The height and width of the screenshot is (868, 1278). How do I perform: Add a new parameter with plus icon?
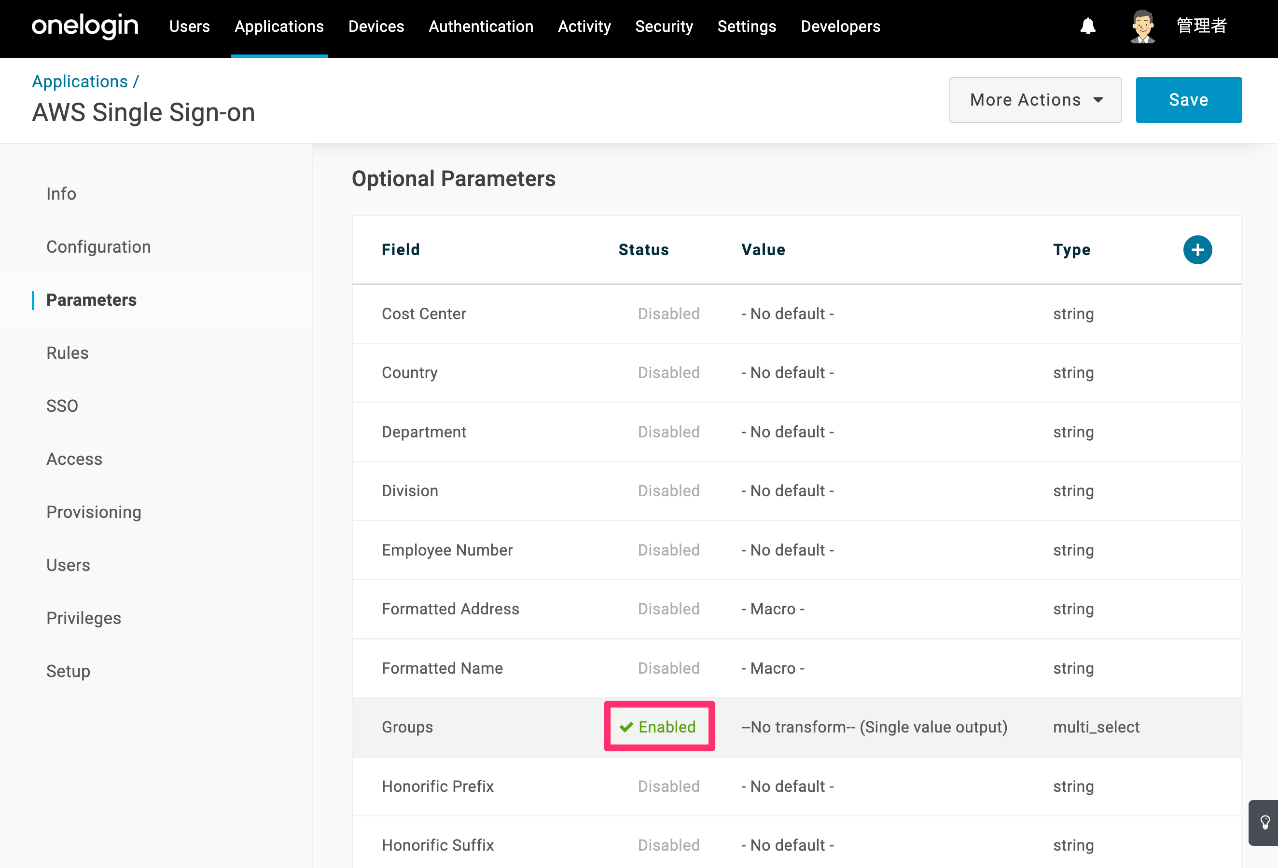(1198, 250)
